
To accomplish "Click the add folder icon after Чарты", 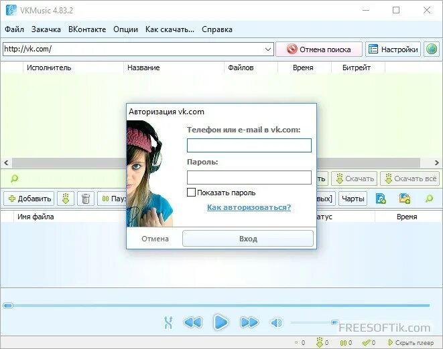I will coord(405,199).
